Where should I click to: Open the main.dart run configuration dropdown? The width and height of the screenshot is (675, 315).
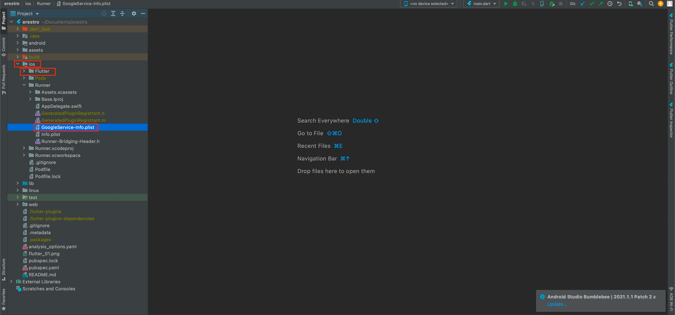tap(481, 4)
